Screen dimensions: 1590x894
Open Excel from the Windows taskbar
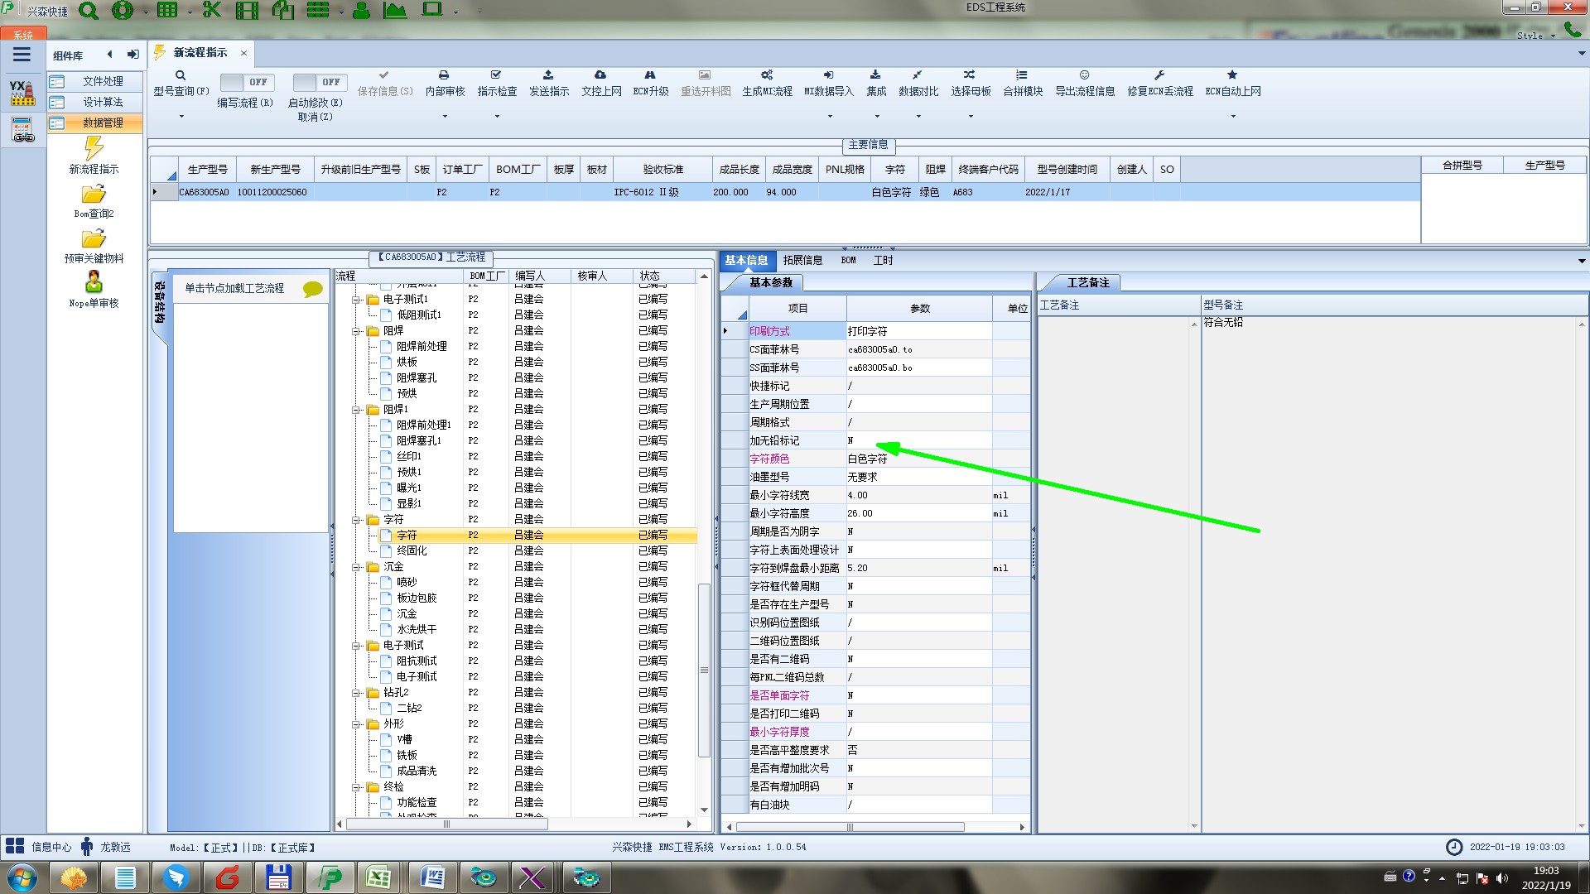[378, 877]
